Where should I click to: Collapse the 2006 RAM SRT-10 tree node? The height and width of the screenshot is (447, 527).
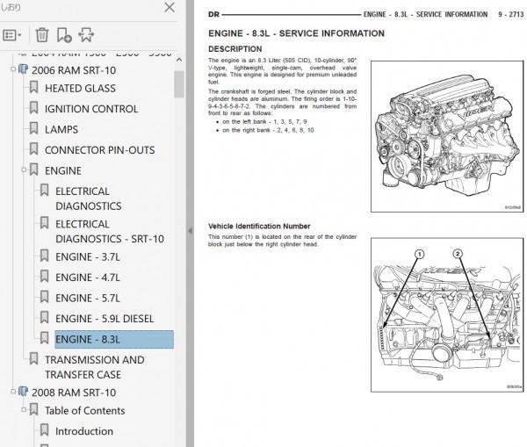click(13, 69)
